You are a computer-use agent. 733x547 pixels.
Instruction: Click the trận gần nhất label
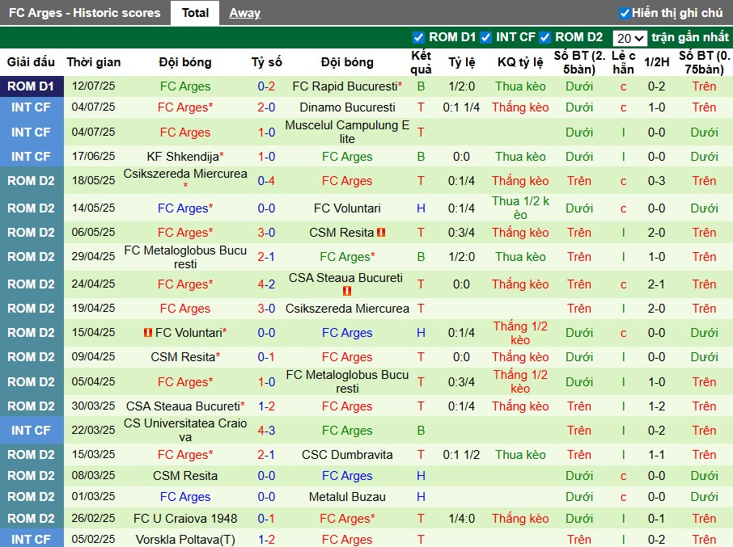pyautogui.click(x=690, y=37)
